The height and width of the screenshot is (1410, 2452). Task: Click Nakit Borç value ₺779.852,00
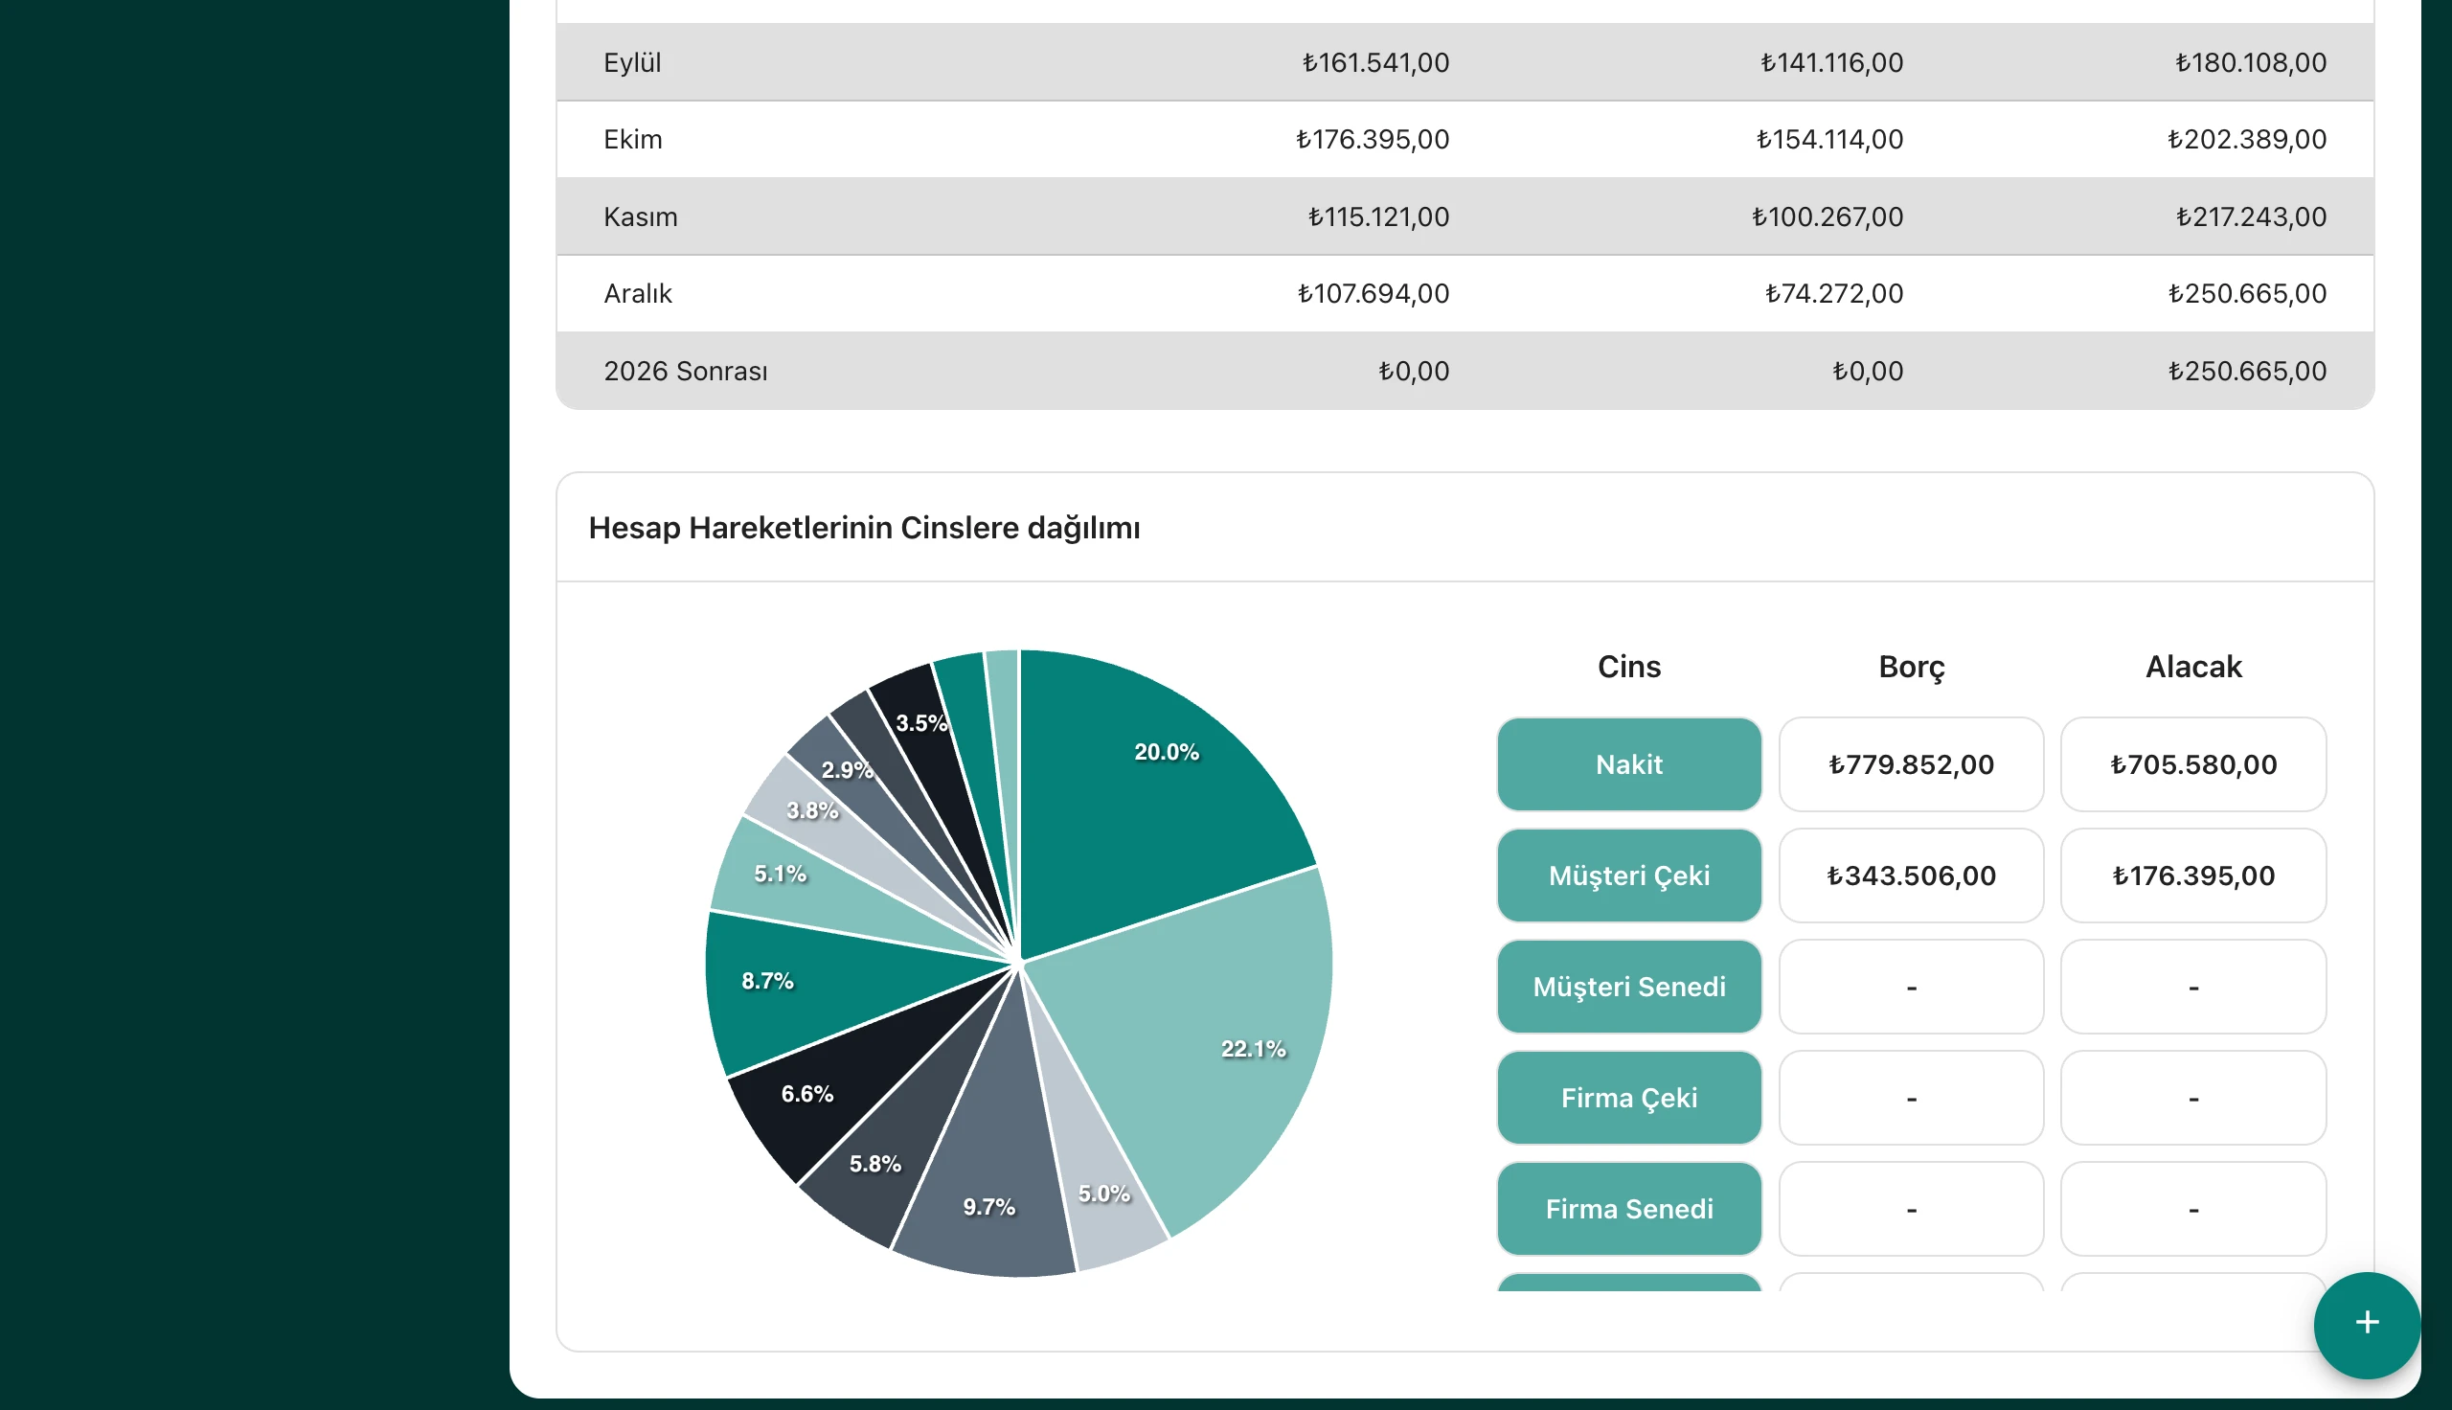point(1910,764)
